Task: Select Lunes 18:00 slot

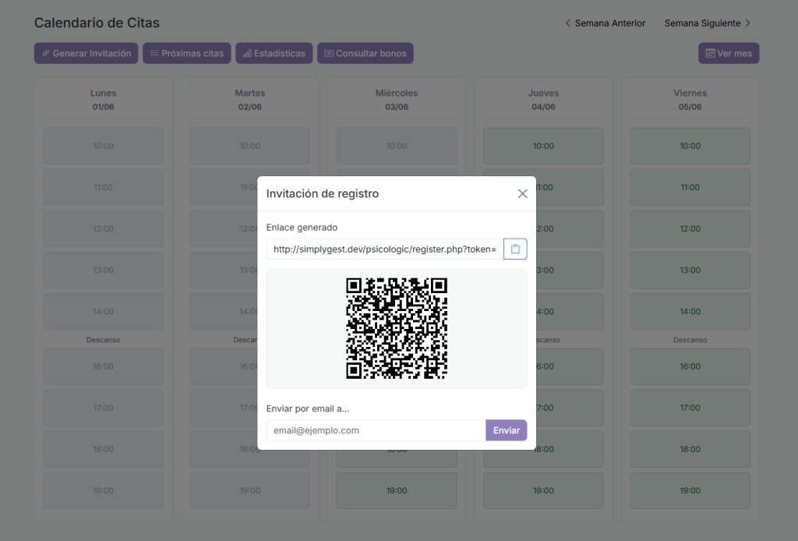Action: coord(104,449)
